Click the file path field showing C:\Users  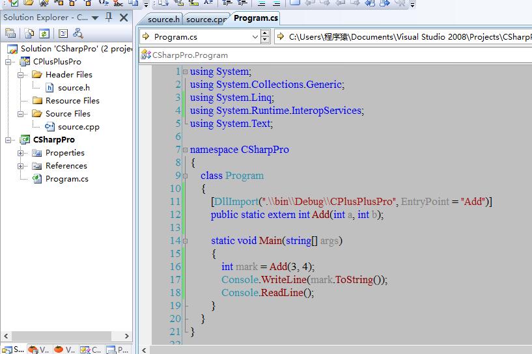point(404,36)
